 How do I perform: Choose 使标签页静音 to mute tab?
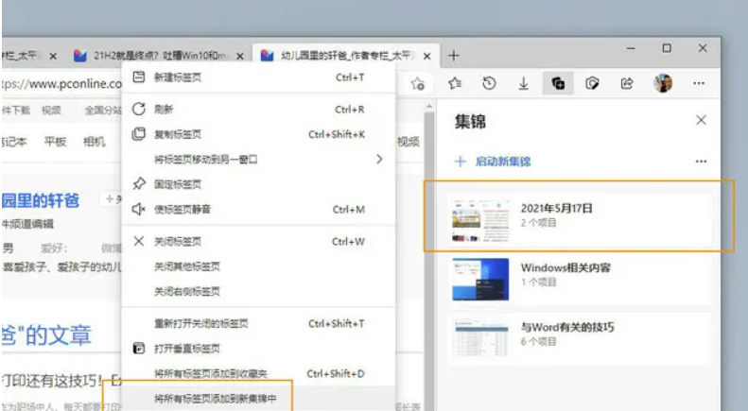(258, 210)
